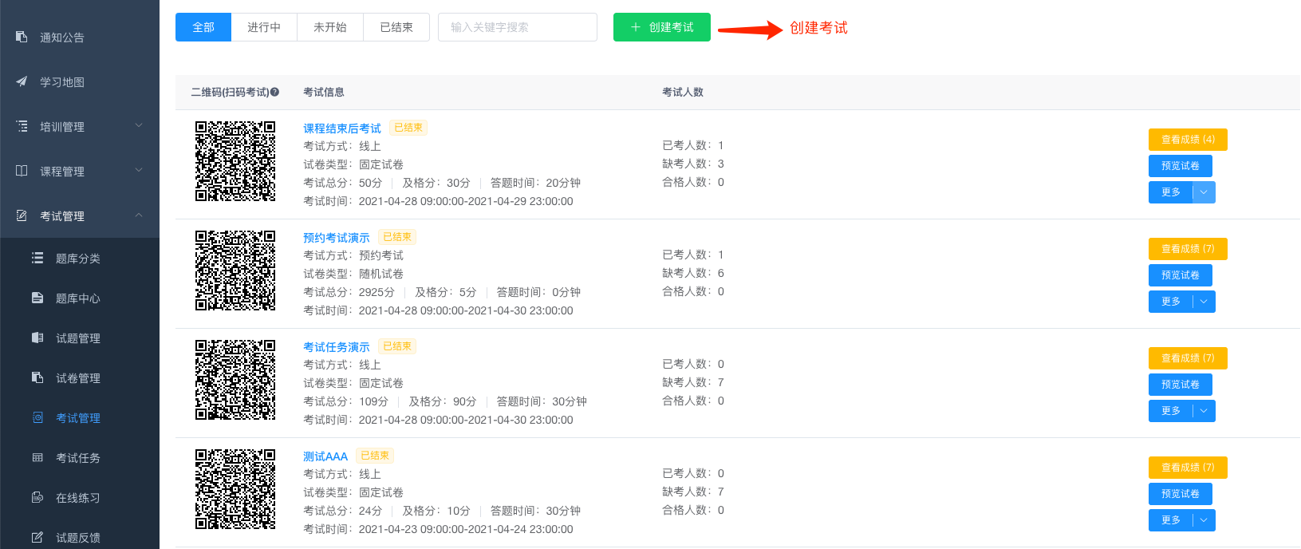Click the 试题管理 icon in sidebar
Screen dimensions: 1301x549
pyautogui.click(x=37, y=338)
